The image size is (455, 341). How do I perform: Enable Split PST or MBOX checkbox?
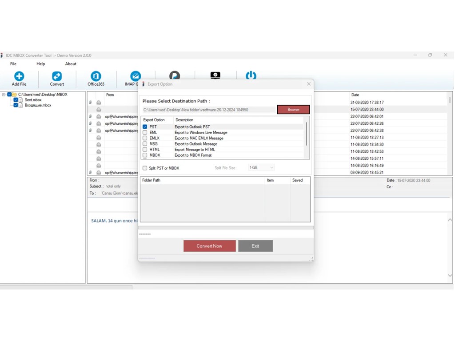pos(145,168)
